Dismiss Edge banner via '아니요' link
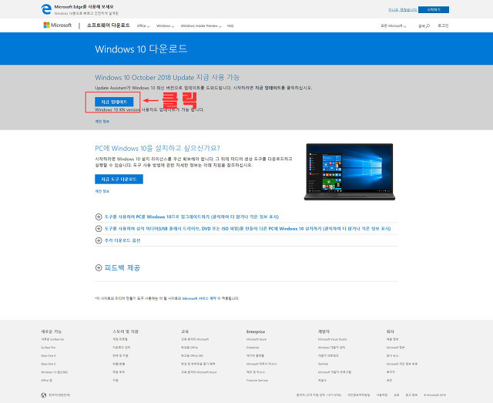Viewport: 493px width, 403px height. [402, 10]
